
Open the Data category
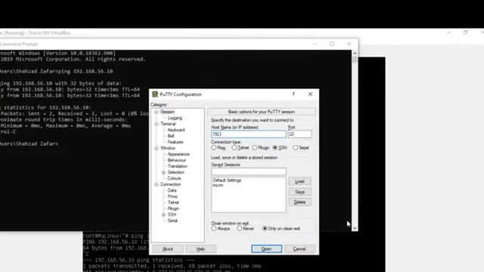click(x=172, y=190)
